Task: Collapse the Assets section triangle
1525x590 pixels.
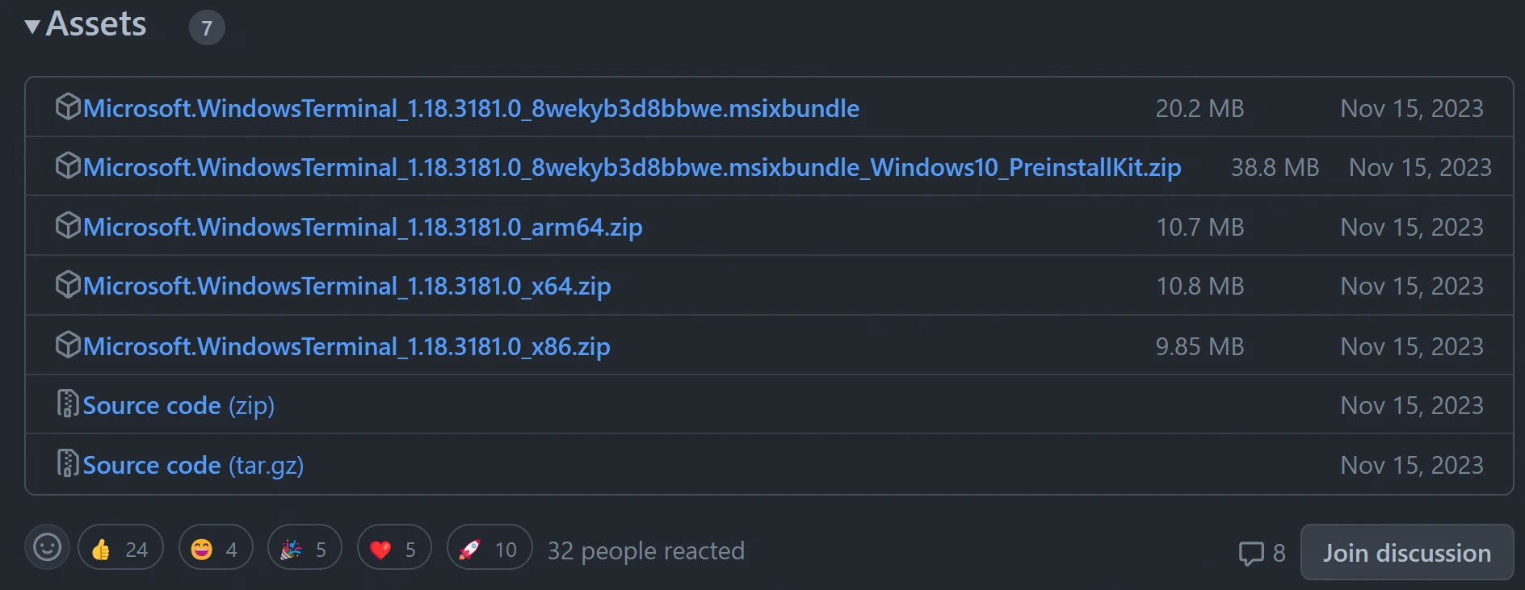Action: [32, 27]
